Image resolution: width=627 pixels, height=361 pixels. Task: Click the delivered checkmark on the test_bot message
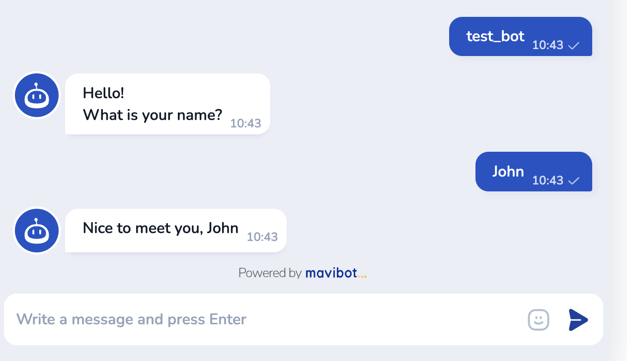574,46
